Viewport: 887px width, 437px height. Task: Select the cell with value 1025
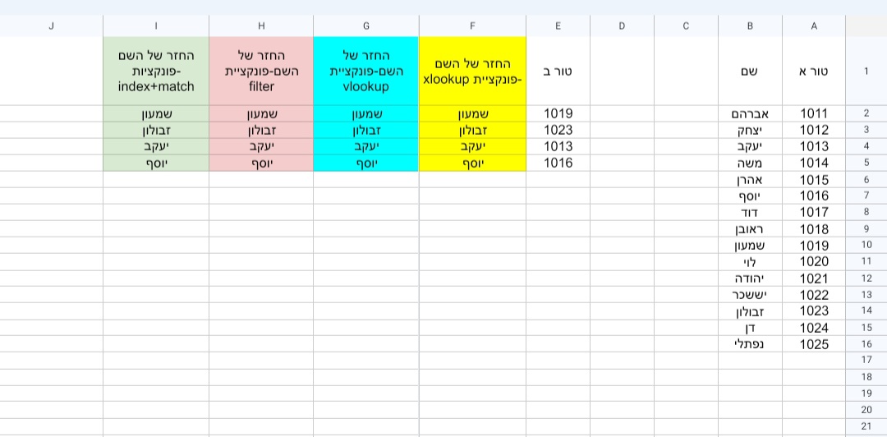[x=813, y=344]
